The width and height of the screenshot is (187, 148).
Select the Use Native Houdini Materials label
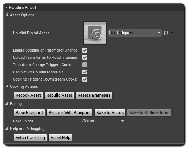pos(38,72)
